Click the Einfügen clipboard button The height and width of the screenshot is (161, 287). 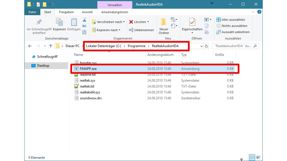pyautogui.click(x=74, y=25)
